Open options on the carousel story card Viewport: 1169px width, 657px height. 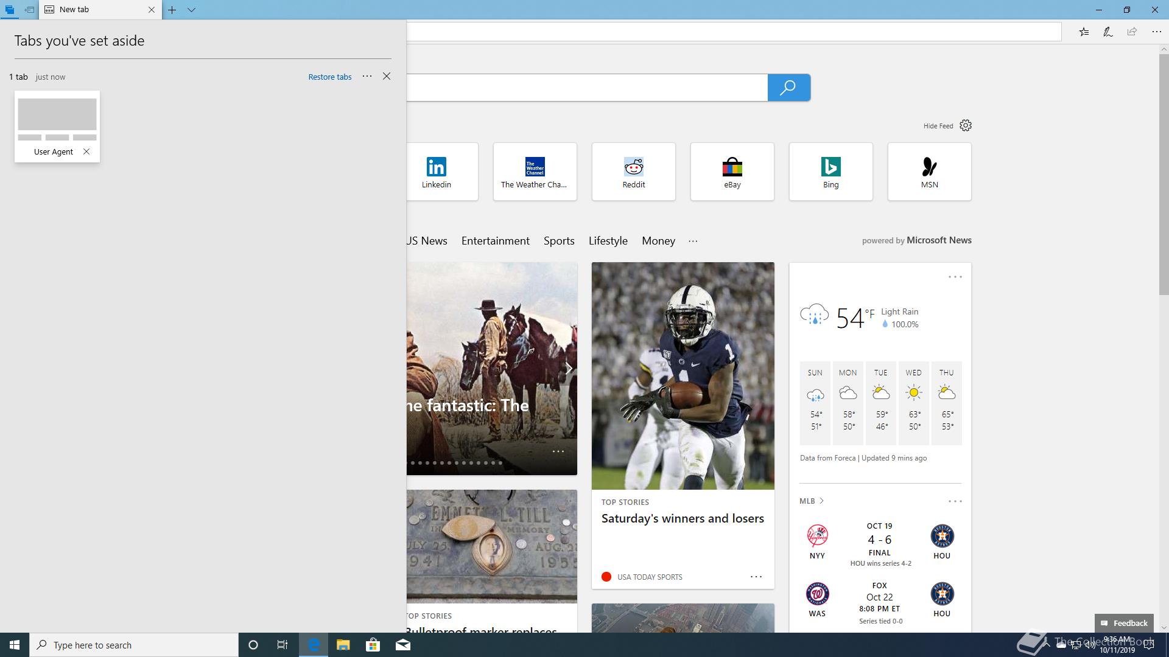(558, 451)
